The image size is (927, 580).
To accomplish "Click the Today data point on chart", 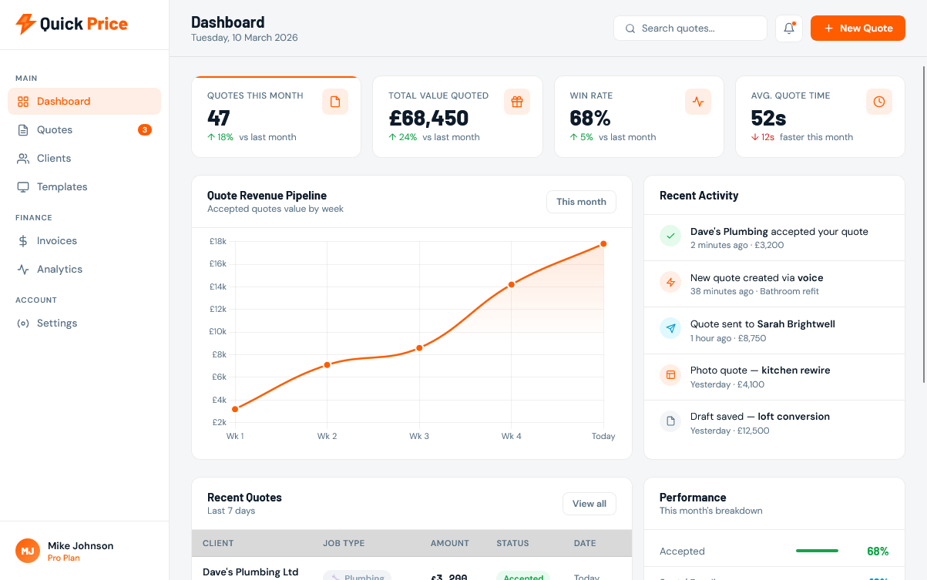I will pos(603,244).
